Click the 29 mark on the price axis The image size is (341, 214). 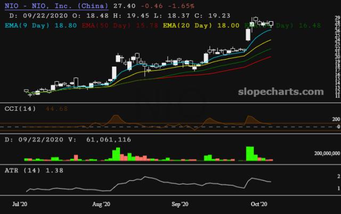tap(337, 18)
